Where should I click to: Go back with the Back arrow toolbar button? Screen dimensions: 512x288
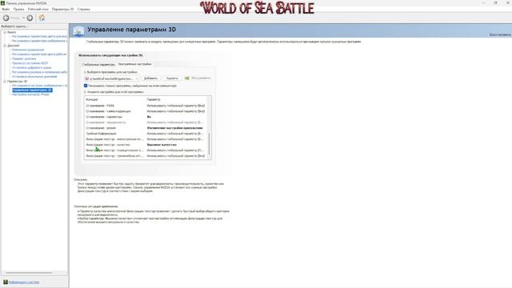[6, 18]
